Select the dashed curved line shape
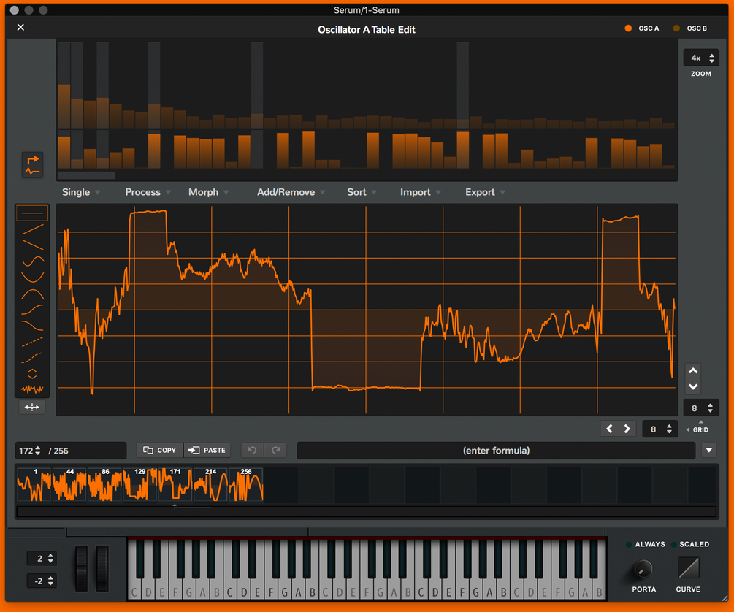This screenshot has height=612, width=734. point(32,358)
